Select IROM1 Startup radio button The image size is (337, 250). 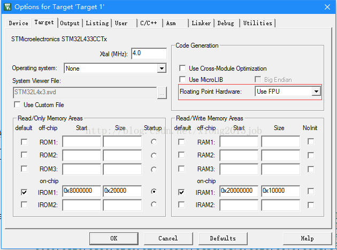click(154, 191)
